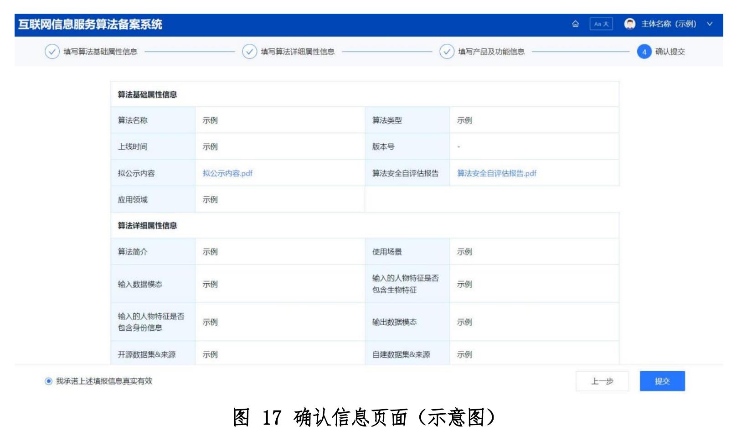Go to 填写算法详细属性信息 step

click(298, 52)
